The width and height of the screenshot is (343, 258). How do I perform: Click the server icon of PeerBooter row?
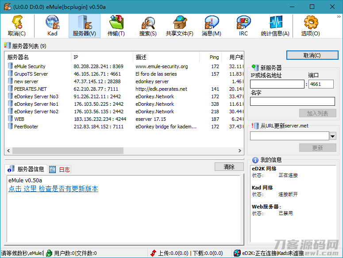tap(10, 126)
